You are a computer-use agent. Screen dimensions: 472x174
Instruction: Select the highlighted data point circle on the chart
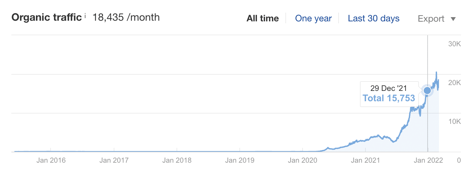pyautogui.click(x=427, y=91)
